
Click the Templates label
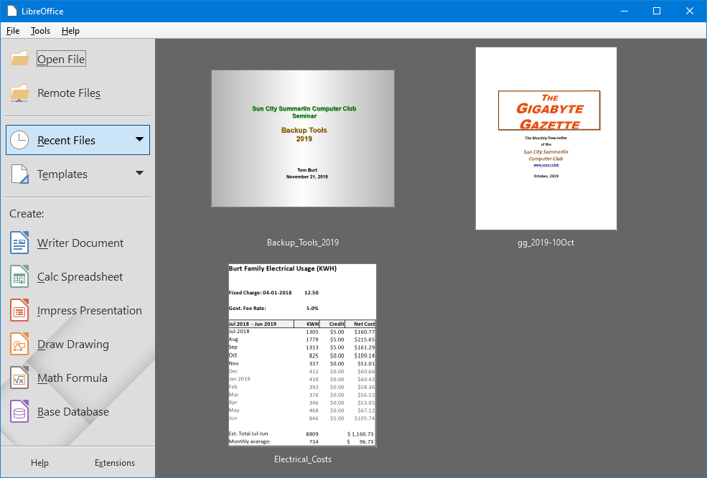[62, 174]
